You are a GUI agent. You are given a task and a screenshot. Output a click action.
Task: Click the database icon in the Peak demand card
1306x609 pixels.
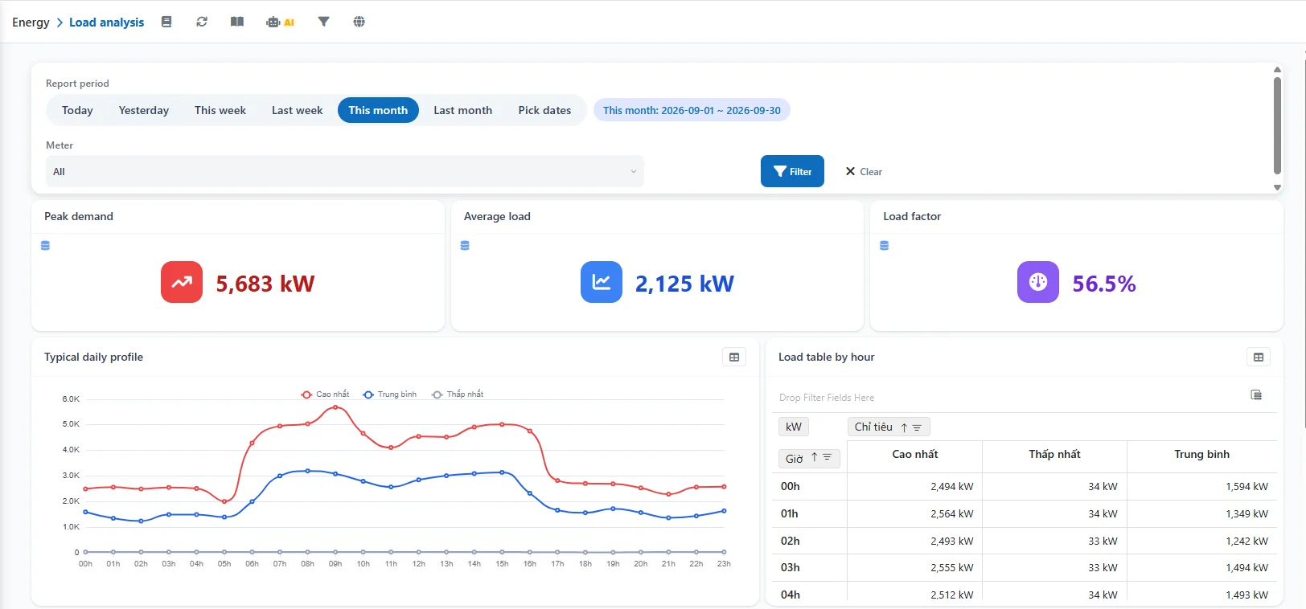tap(45, 246)
